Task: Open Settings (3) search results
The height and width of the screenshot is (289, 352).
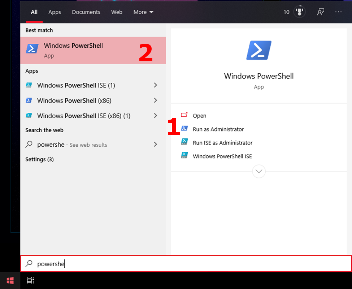Action: click(x=39, y=159)
